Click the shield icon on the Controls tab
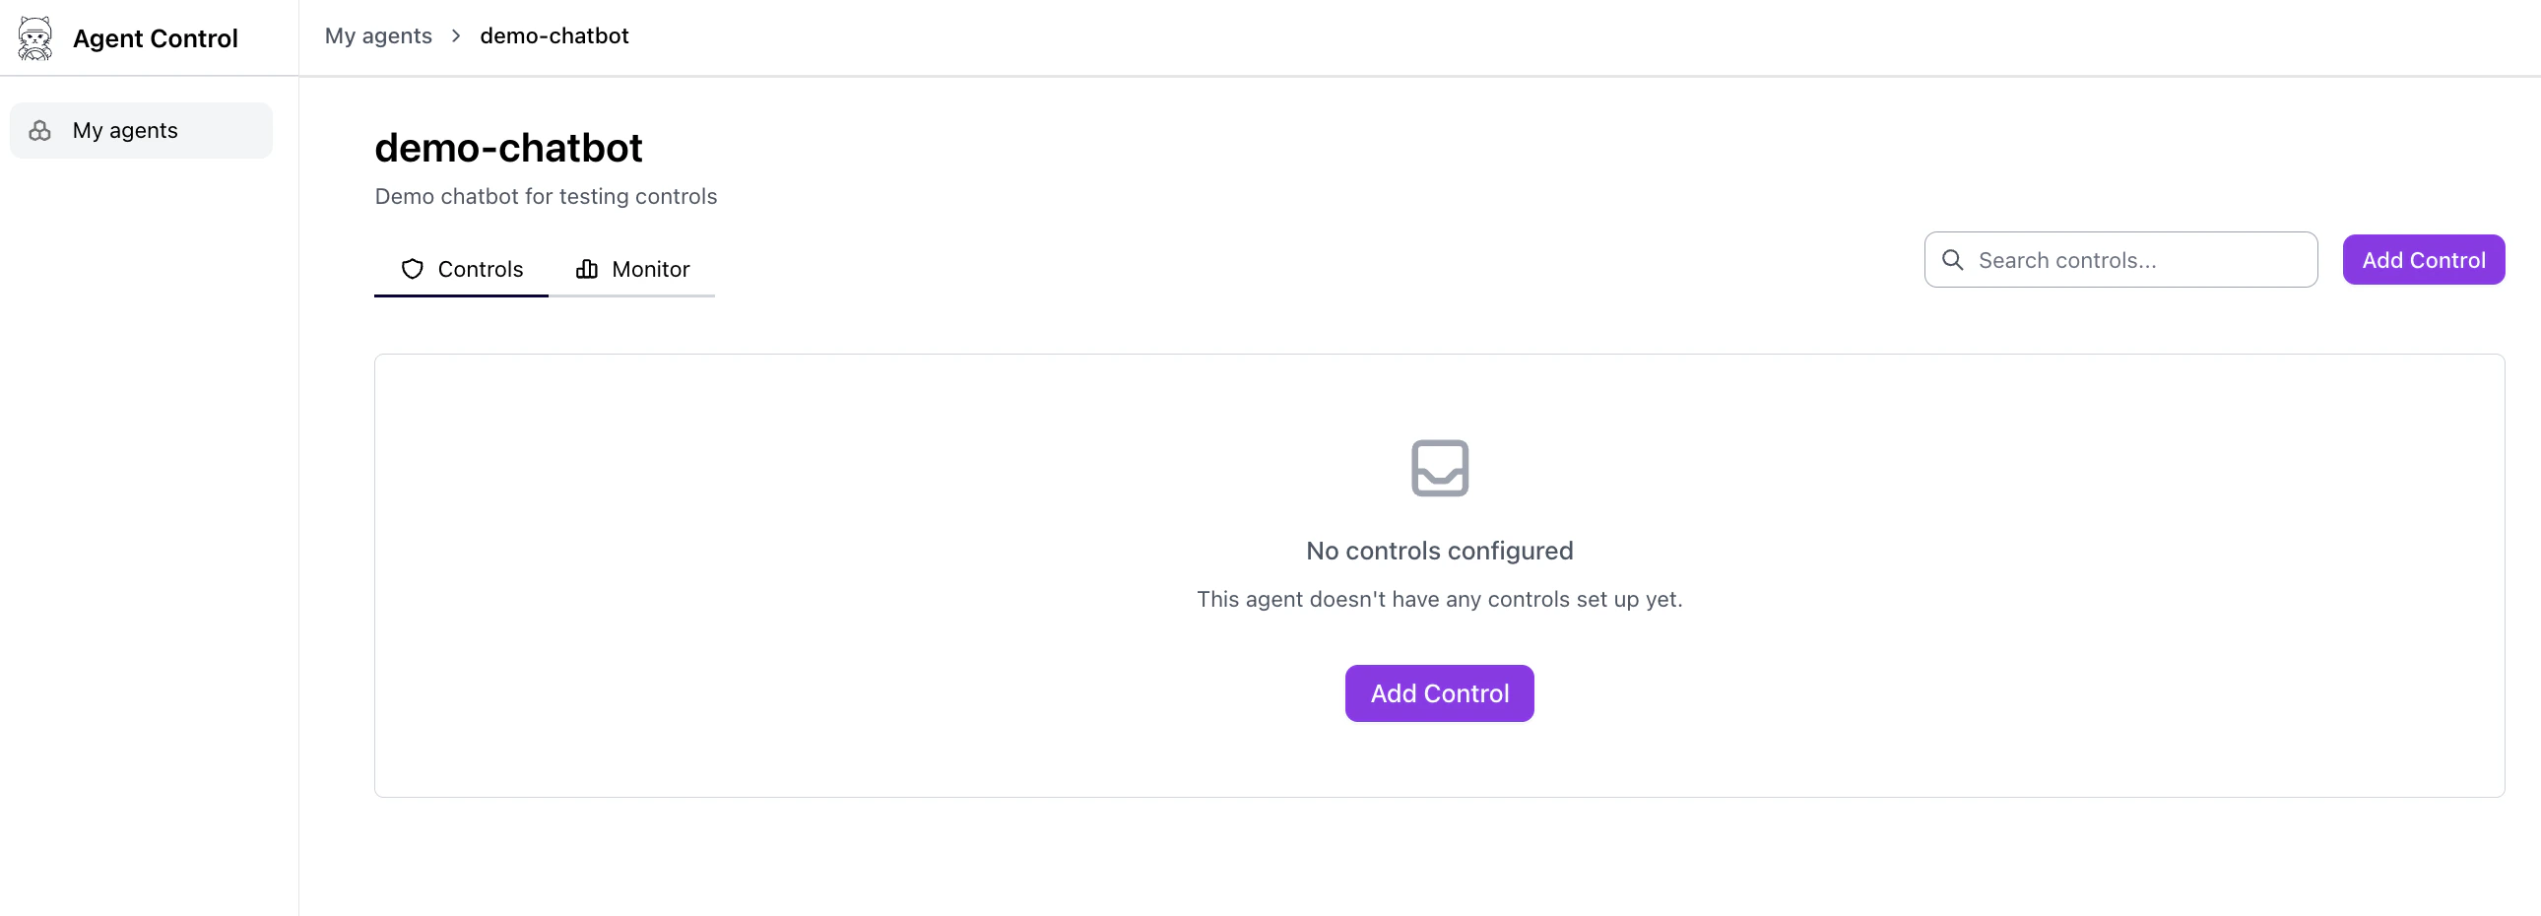The width and height of the screenshot is (2541, 916). [x=412, y=268]
